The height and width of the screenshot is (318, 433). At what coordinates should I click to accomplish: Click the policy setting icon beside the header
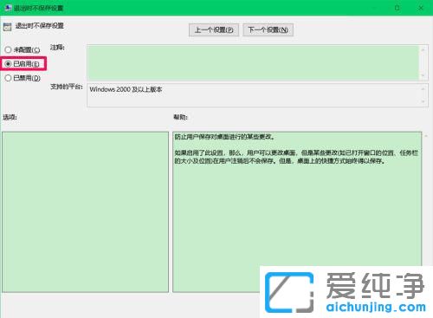click(x=8, y=27)
